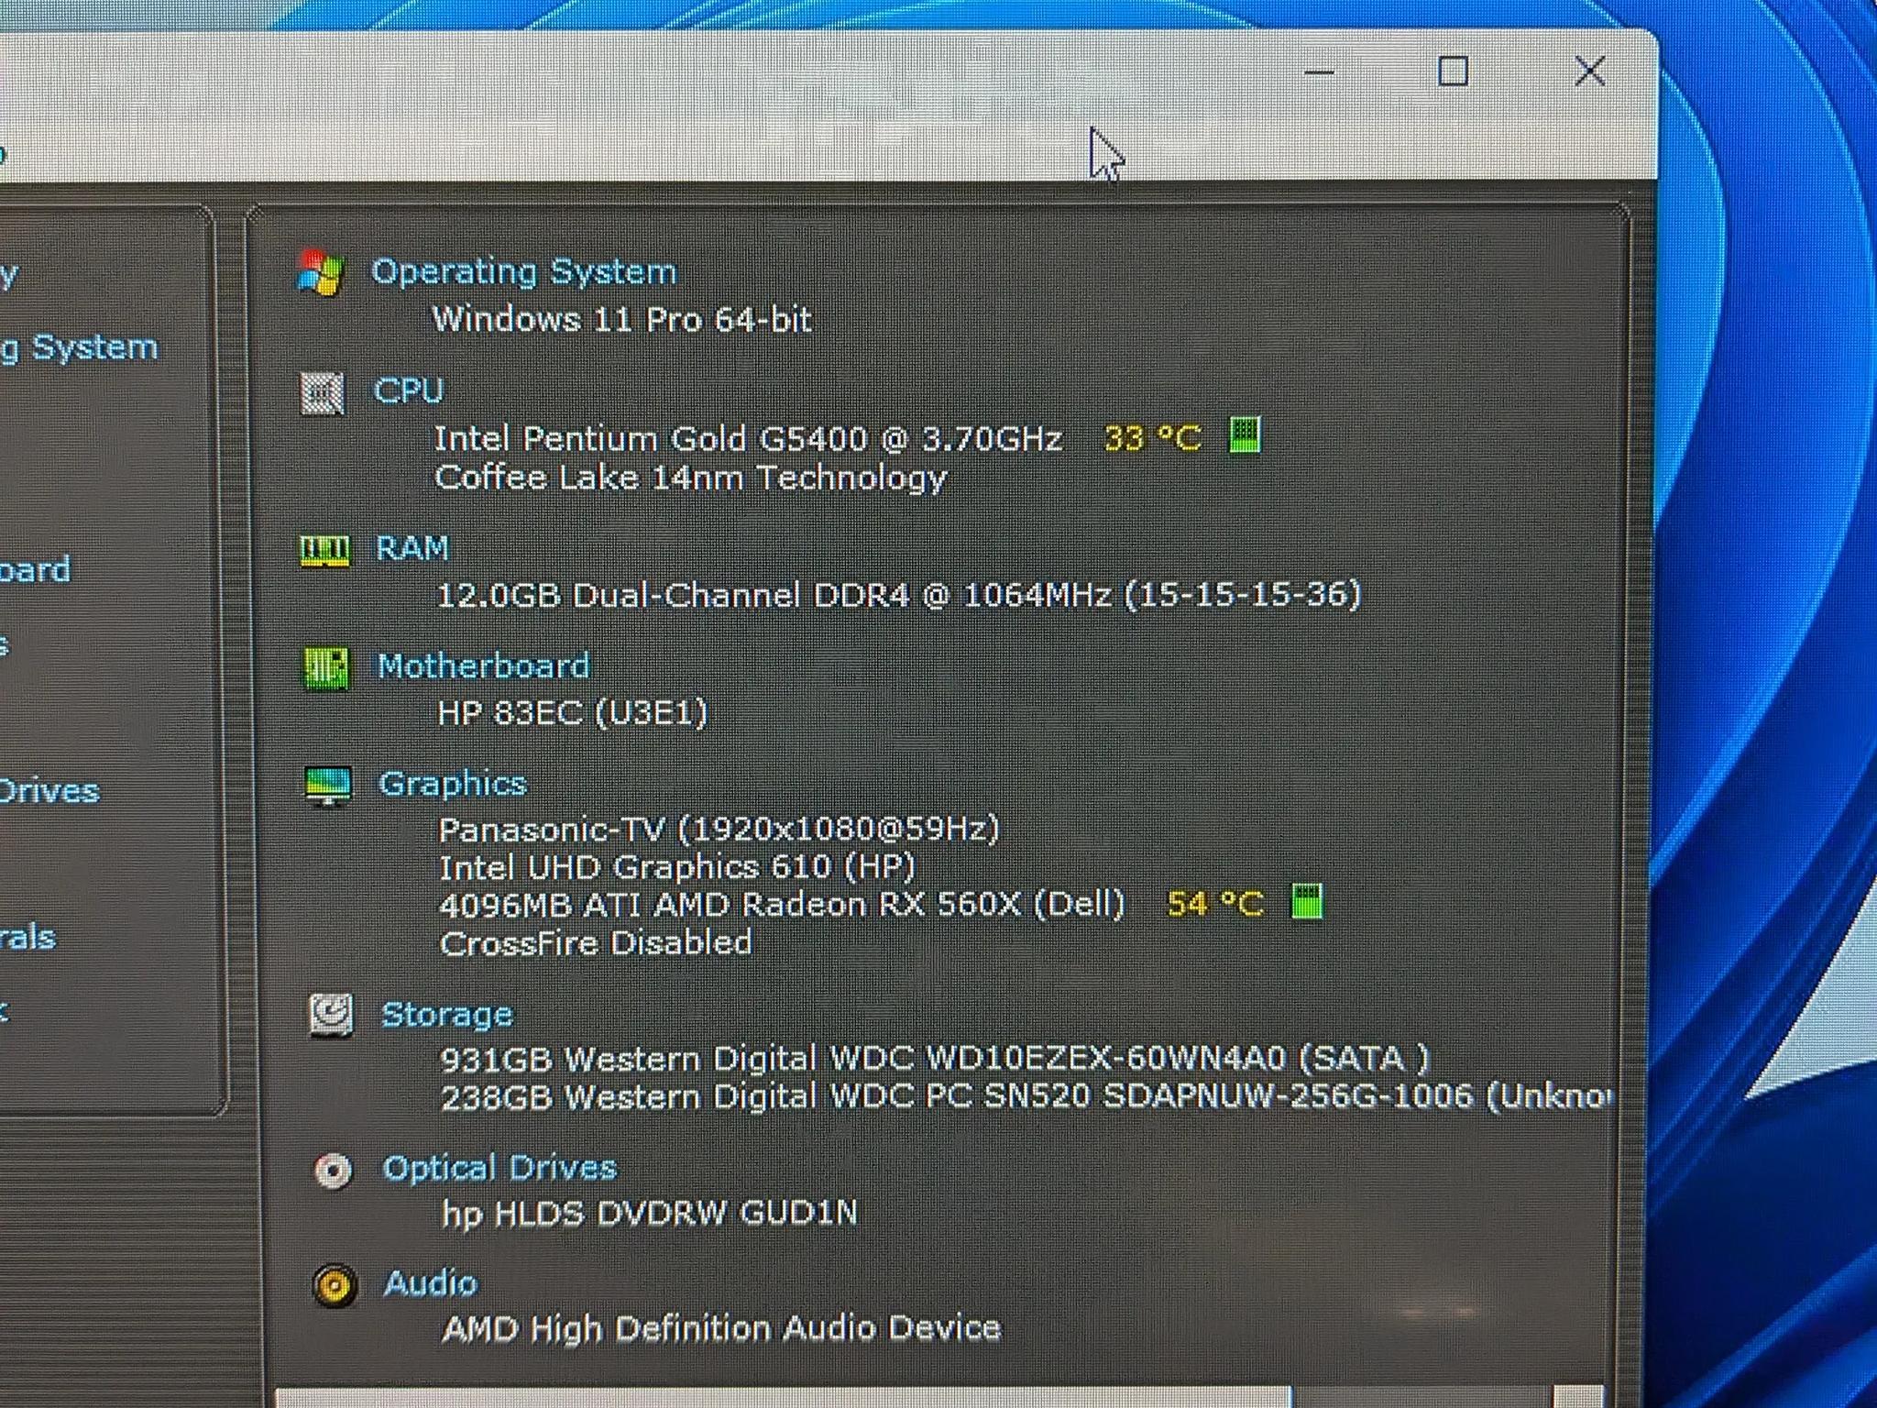Select the Storage hard drive icon
Image resolution: width=1877 pixels, height=1408 pixels.
coord(332,1013)
